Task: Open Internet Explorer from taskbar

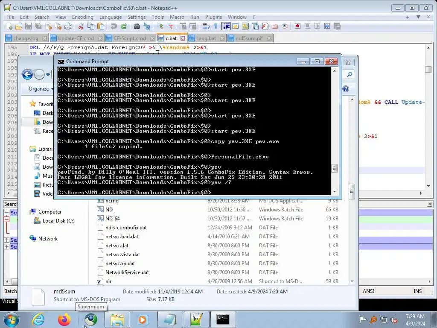Action: pos(38,319)
